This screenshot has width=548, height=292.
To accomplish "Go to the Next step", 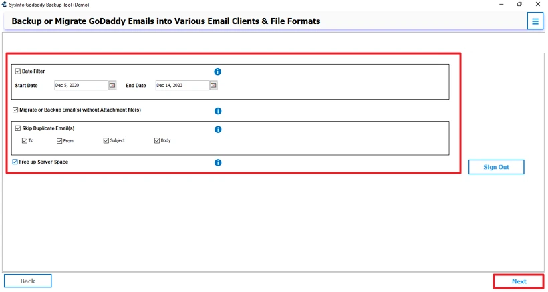I will (519, 281).
